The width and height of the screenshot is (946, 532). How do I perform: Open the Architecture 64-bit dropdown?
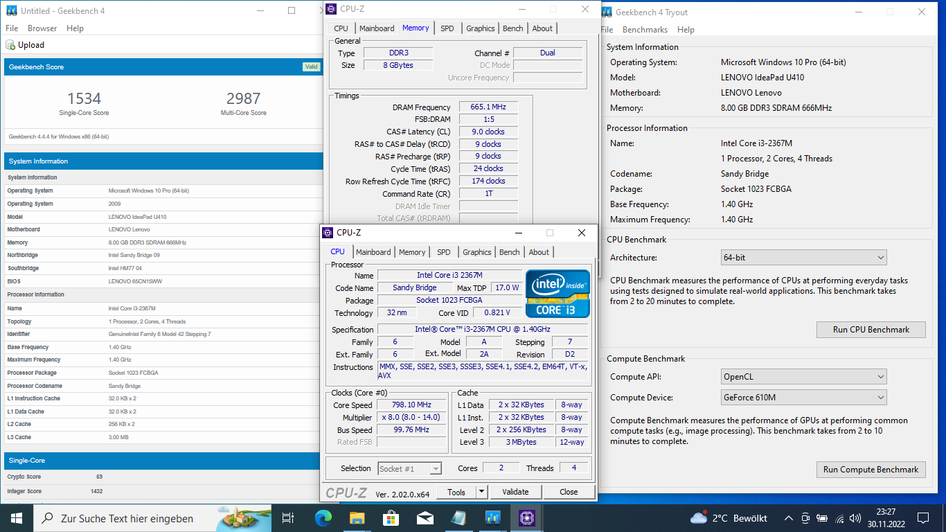pyautogui.click(x=803, y=258)
